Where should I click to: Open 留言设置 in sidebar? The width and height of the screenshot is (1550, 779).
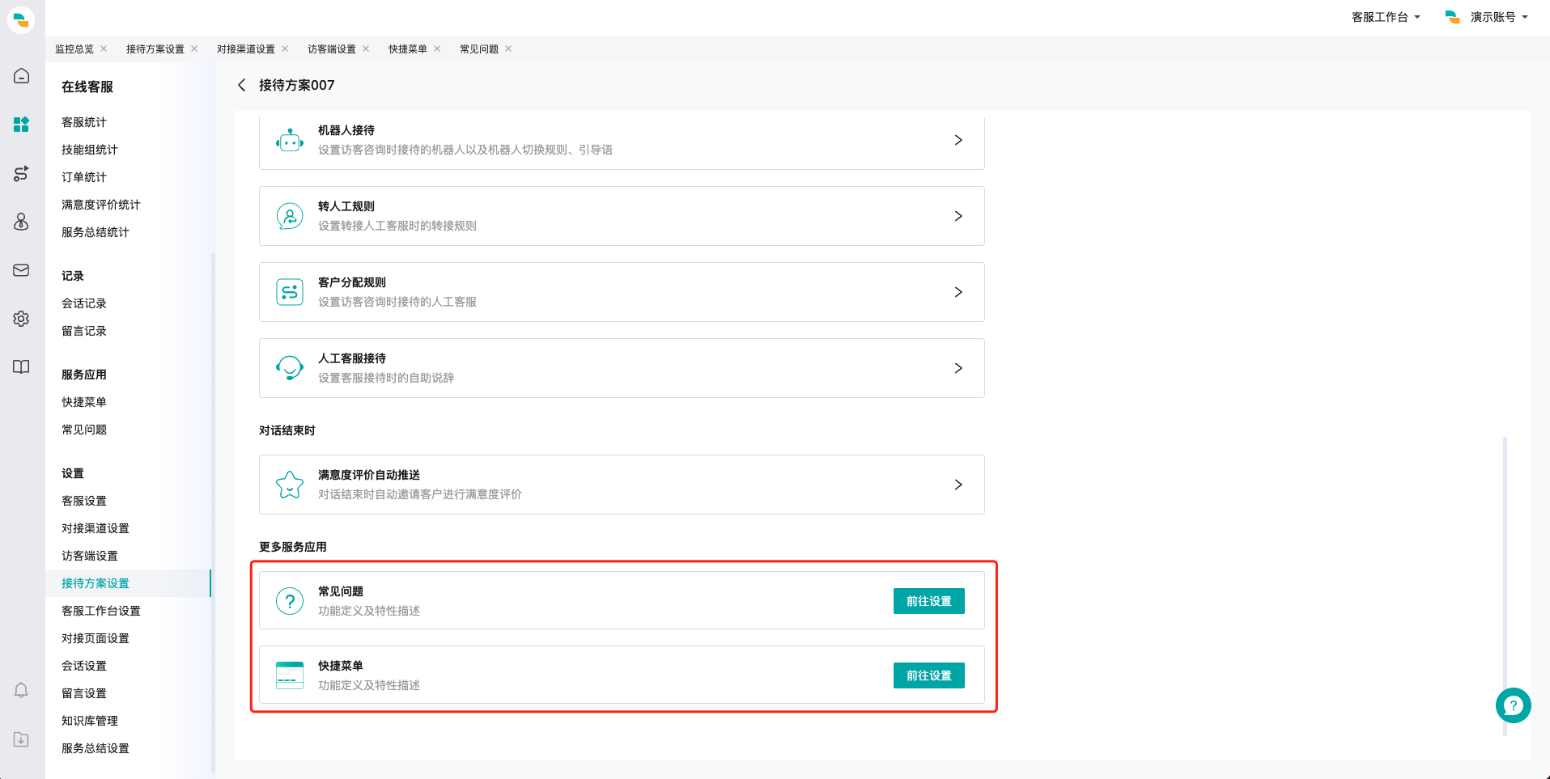pyautogui.click(x=84, y=693)
